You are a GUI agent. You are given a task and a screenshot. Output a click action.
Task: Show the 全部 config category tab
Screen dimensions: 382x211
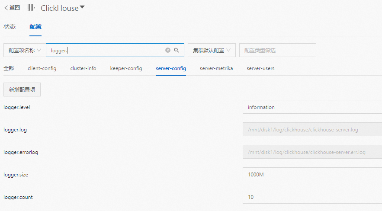(x=9, y=68)
